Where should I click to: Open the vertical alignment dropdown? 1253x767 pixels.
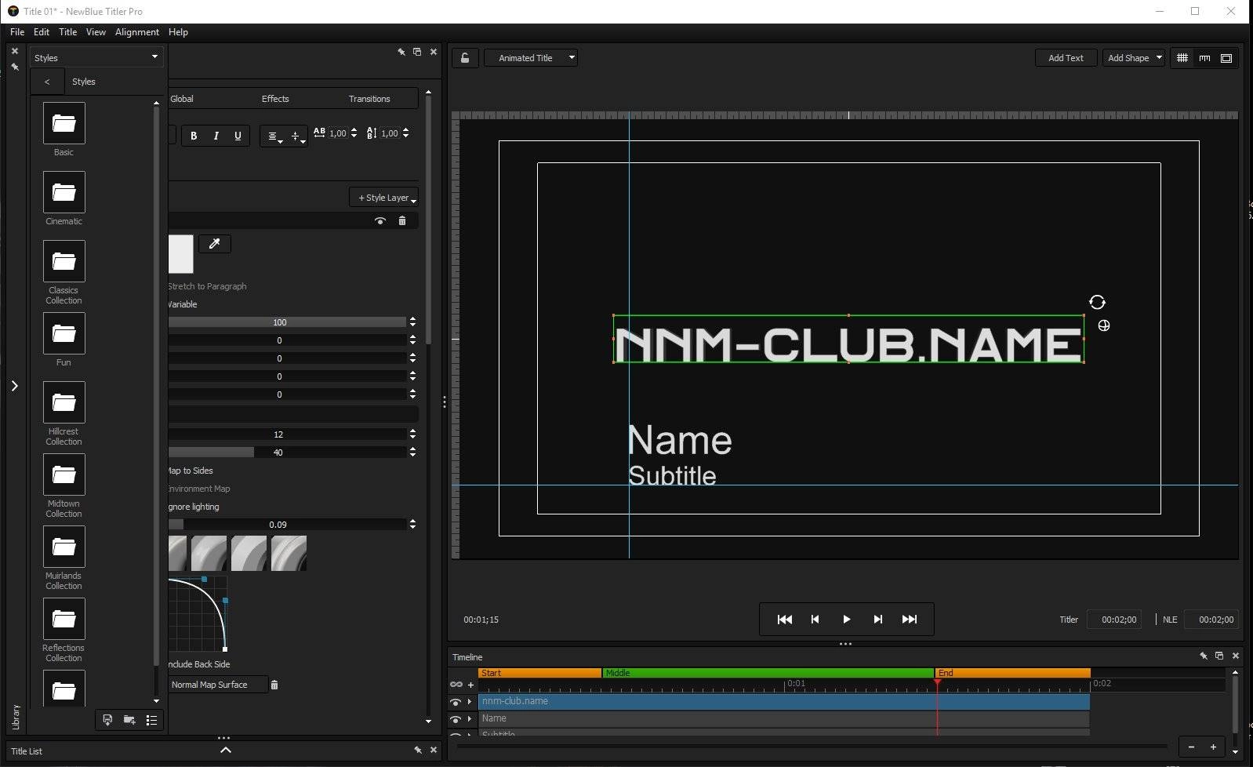296,136
